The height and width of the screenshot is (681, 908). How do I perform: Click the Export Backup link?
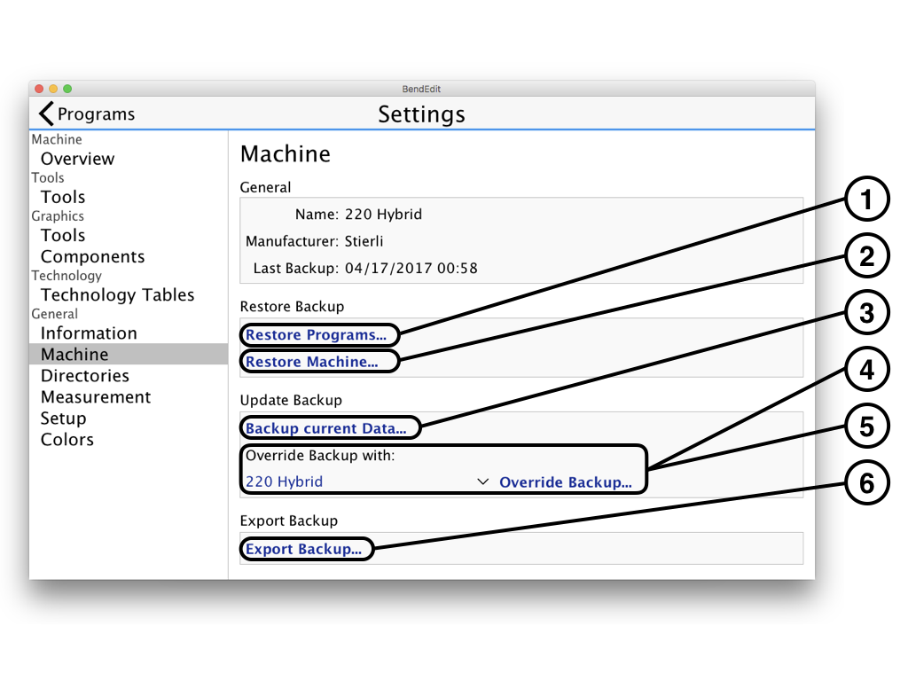coord(303,549)
